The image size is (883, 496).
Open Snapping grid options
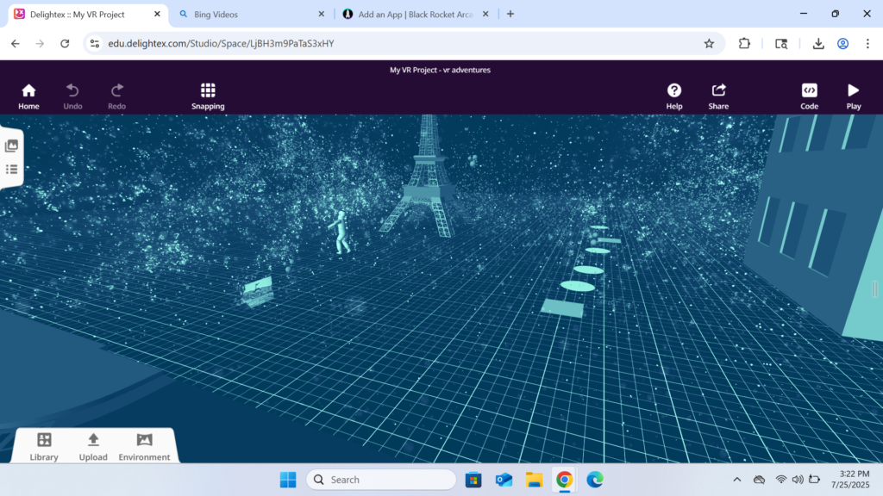(208, 96)
